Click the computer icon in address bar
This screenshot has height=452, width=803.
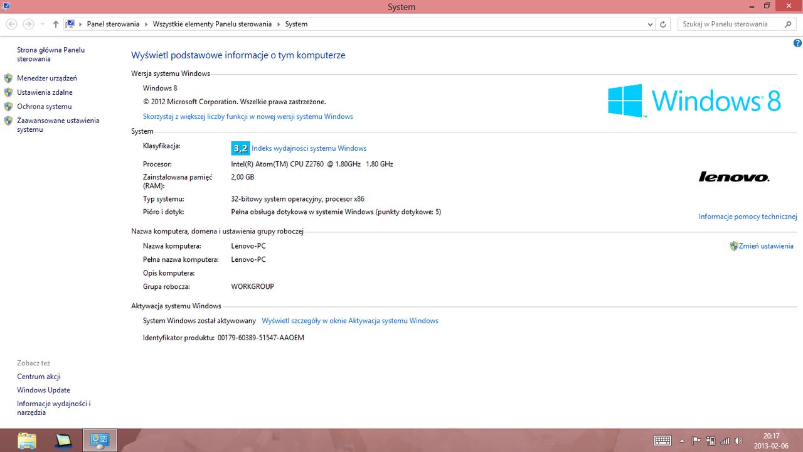coord(70,24)
